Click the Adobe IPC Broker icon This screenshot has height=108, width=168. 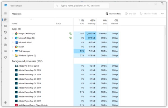[x=16, y=66]
